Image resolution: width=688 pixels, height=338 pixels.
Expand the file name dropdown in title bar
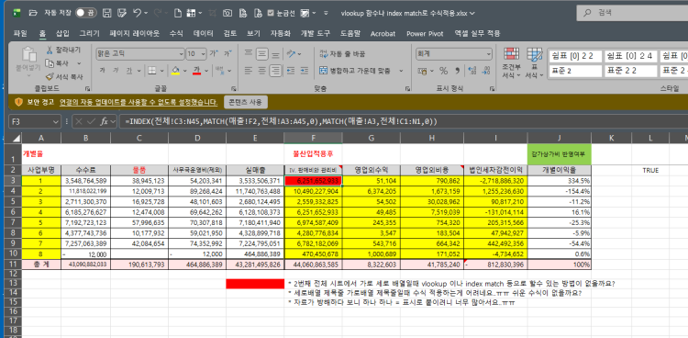472,13
